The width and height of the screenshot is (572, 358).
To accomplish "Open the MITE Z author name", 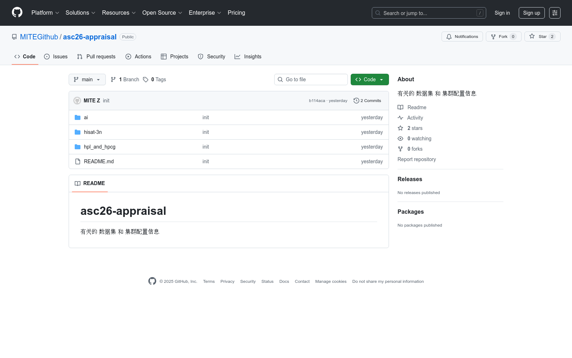I will tap(92, 101).
